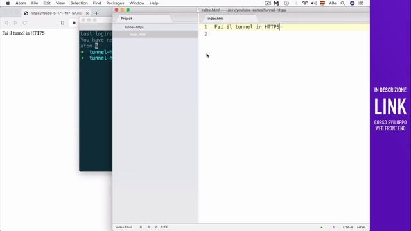The width and height of the screenshot is (411, 231).
Task: Click the terminal line 'atom .'
Action: click(89, 46)
